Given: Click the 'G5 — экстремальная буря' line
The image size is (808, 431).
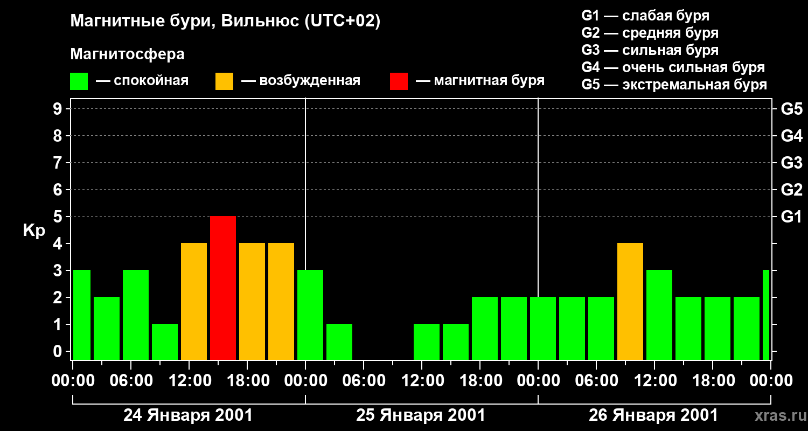Looking at the screenshot, I should (674, 85).
